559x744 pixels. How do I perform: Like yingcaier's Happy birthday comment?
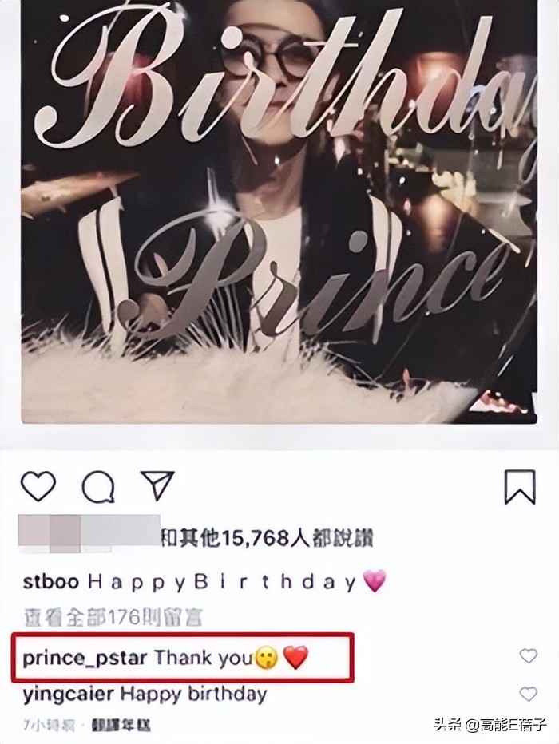[x=528, y=695]
